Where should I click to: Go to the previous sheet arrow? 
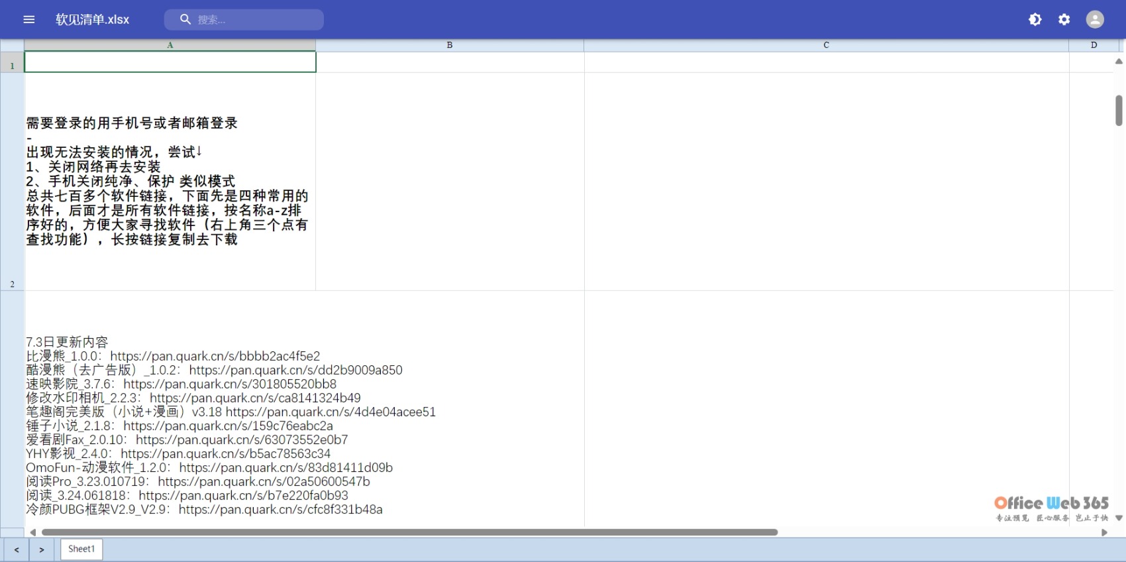pyautogui.click(x=17, y=549)
